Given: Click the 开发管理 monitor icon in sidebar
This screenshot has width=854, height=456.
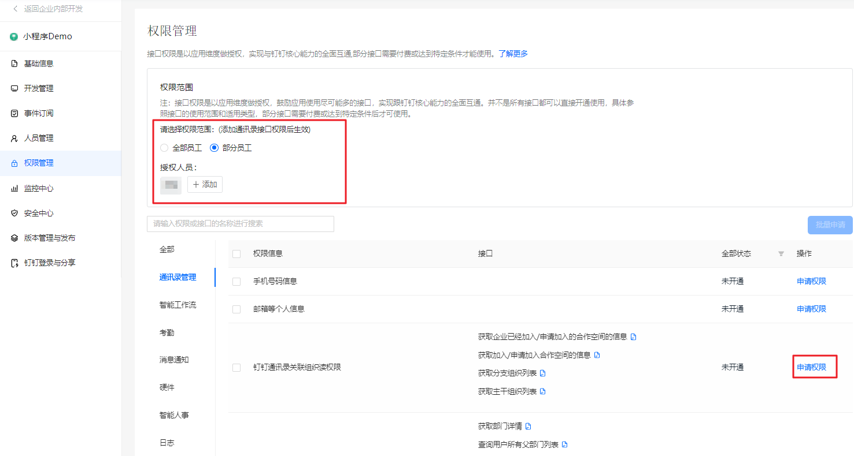Looking at the screenshot, I should click(x=14, y=88).
